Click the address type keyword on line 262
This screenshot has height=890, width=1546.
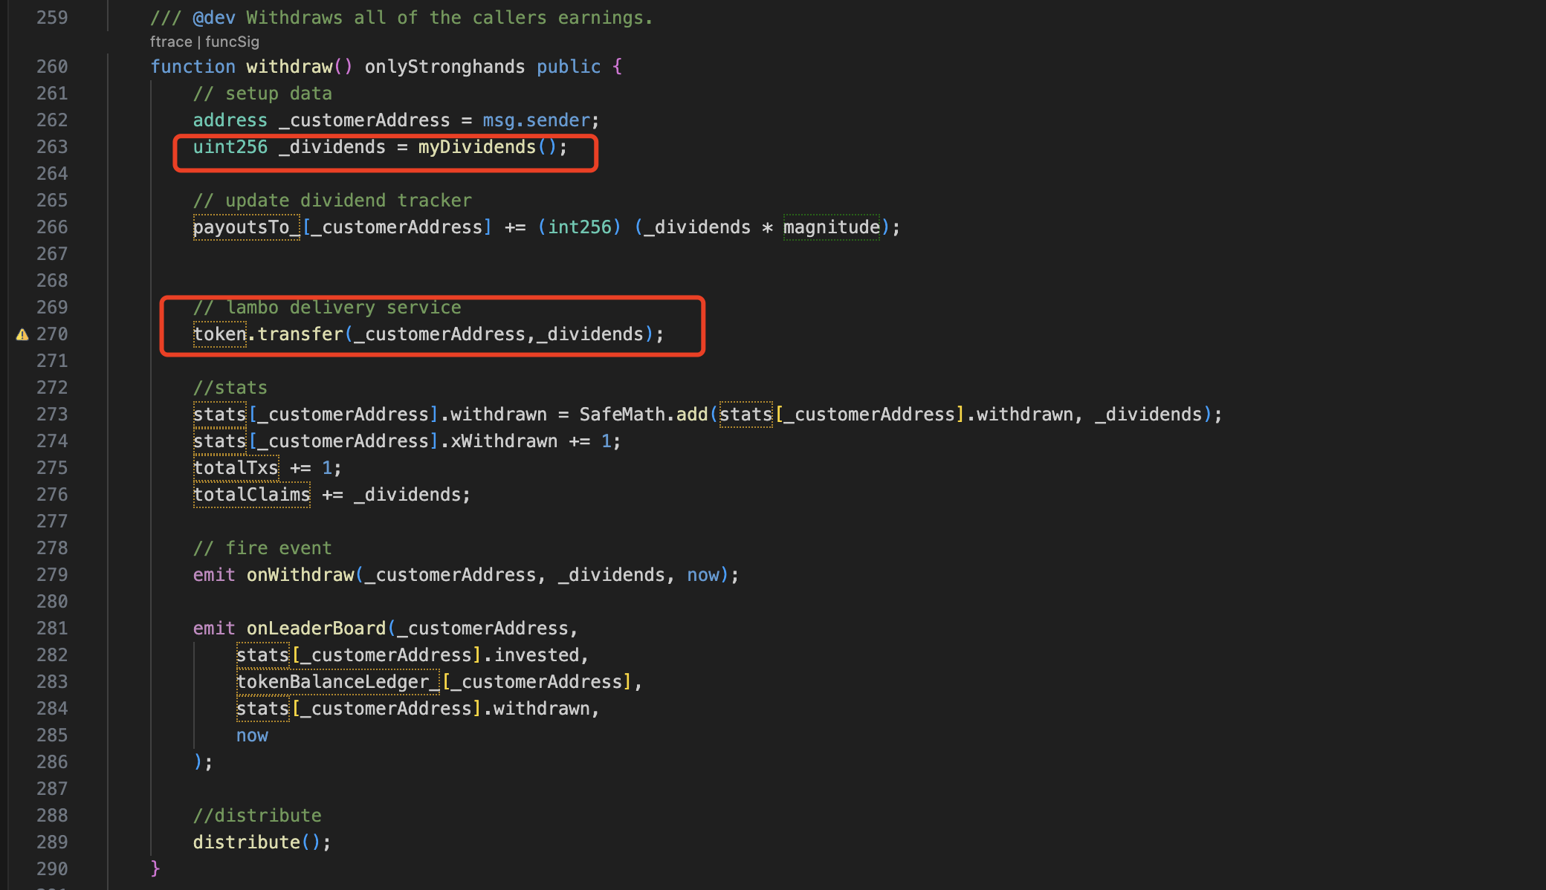click(x=230, y=120)
